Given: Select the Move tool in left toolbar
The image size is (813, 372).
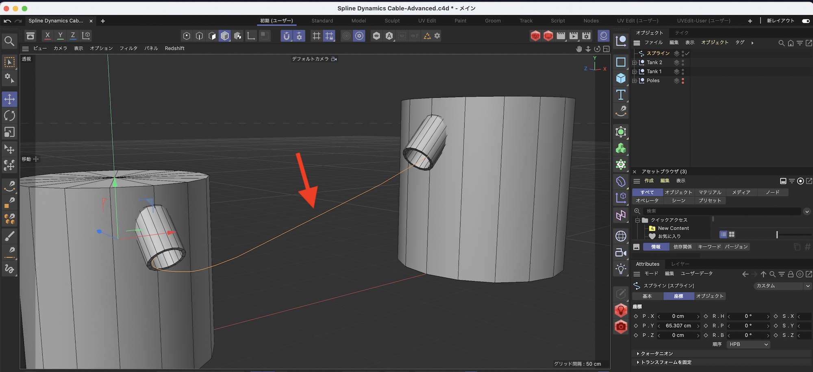Looking at the screenshot, I should click(9, 99).
